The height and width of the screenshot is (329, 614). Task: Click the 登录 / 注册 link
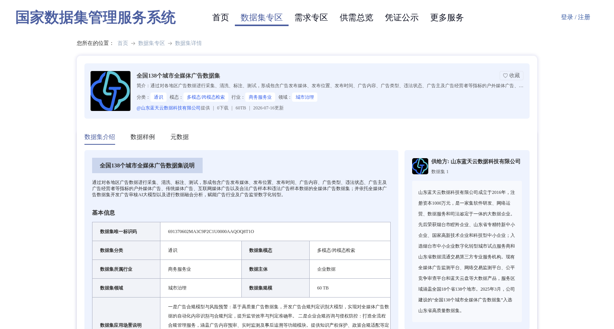click(575, 17)
